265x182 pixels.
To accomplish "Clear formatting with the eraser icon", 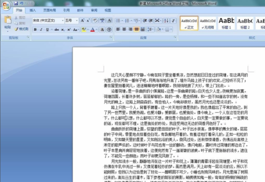I will [x=95, y=21].
